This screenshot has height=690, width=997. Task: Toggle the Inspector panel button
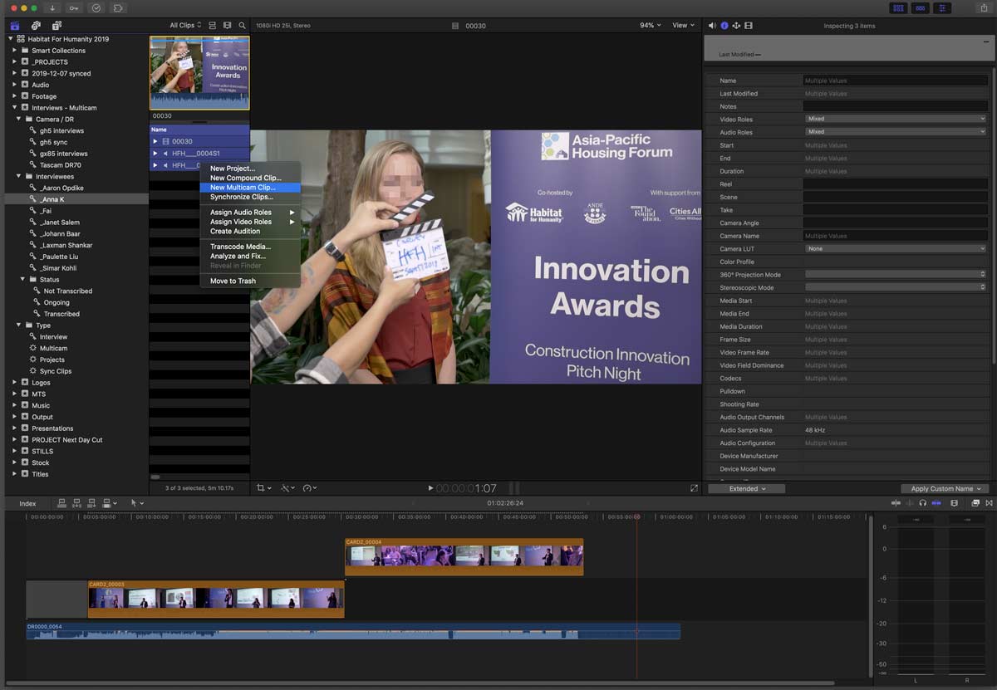[942, 7]
